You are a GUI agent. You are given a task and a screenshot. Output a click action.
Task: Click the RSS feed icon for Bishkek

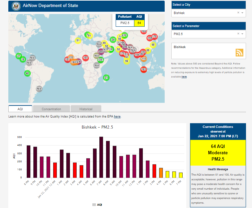coord(239,52)
